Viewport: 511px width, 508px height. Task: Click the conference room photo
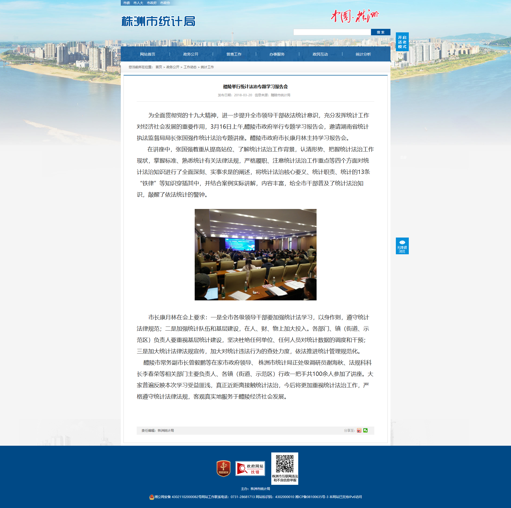pos(255,255)
